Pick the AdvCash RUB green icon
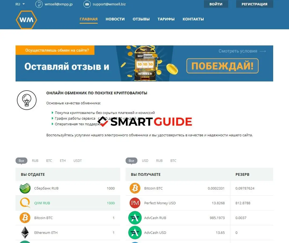This screenshot has width=289, height=243. [x=135, y=218]
